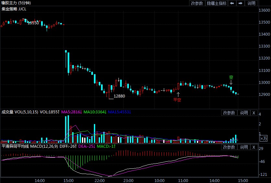Click the ×万 unit icon on volume axis

tap(264, 138)
